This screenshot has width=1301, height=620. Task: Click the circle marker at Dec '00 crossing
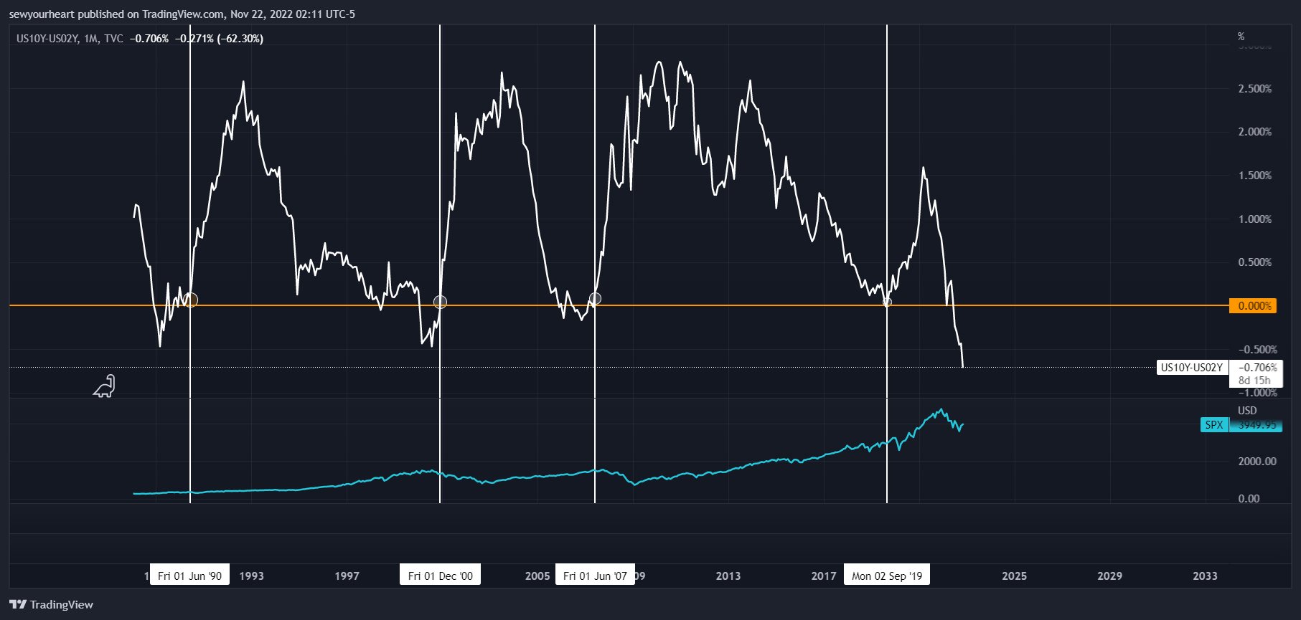[x=441, y=302]
